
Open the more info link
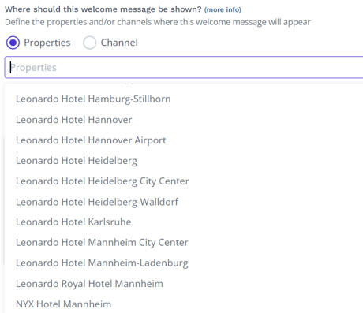click(223, 9)
